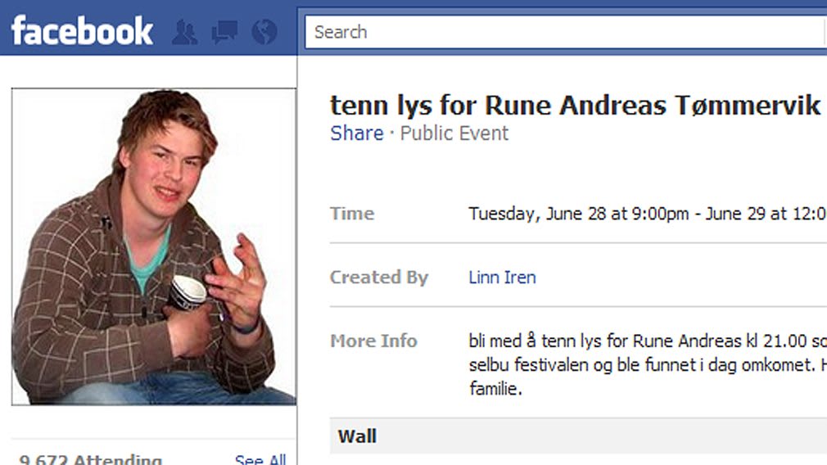Image resolution: width=827 pixels, height=465 pixels.
Task: Click the Time label
Action: 352,214
